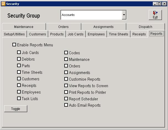This screenshot has width=168, height=130.
Task: Maximize the Security window
Action: (159, 4)
